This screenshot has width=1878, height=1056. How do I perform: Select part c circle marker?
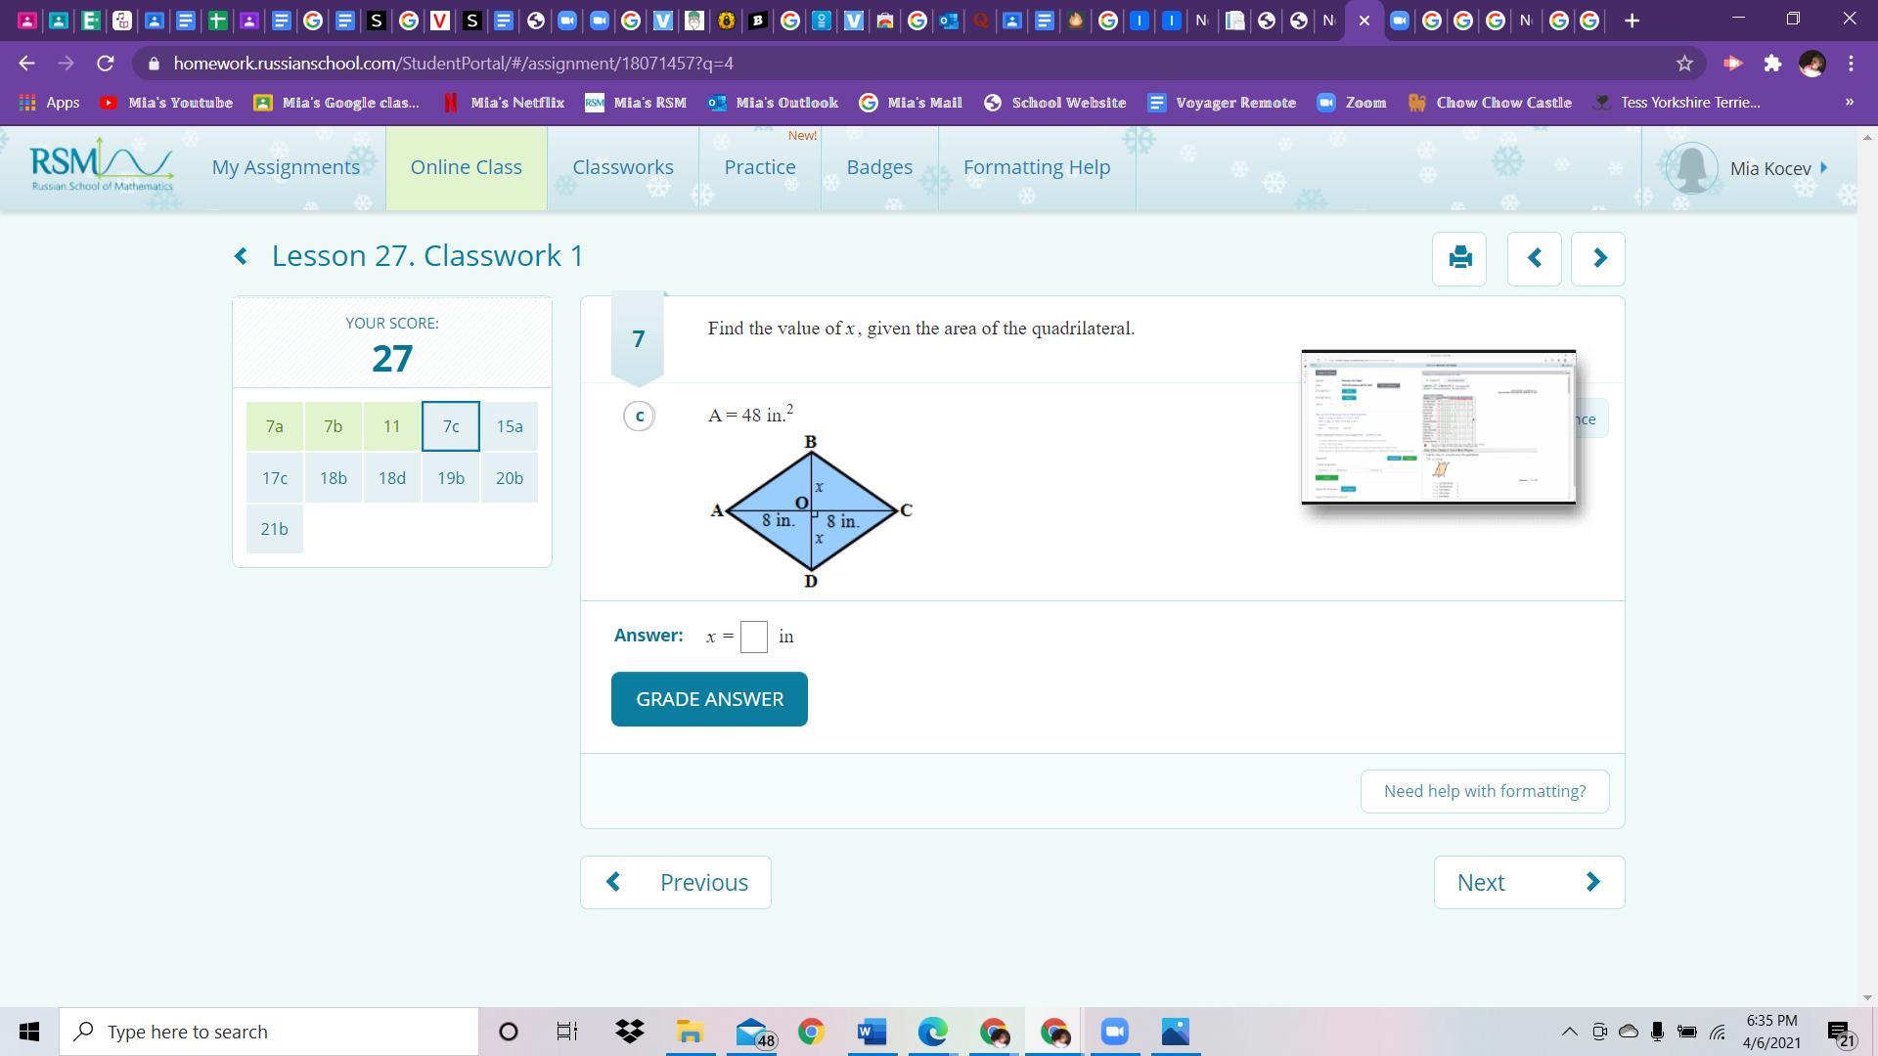639,417
